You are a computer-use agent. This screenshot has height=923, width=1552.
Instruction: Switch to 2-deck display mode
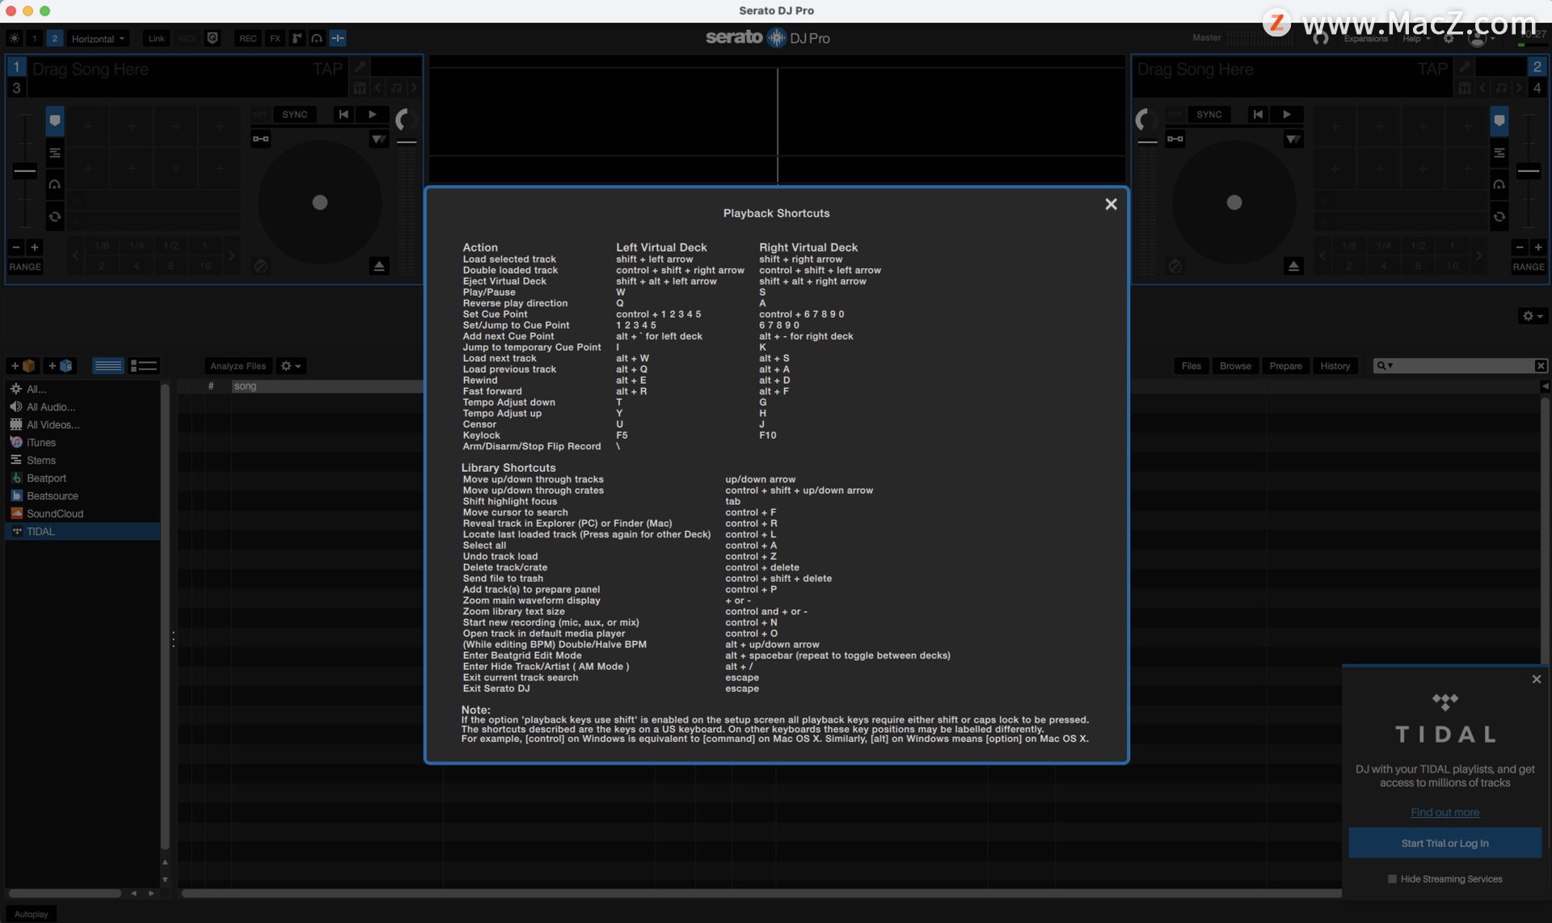(x=54, y=38)
